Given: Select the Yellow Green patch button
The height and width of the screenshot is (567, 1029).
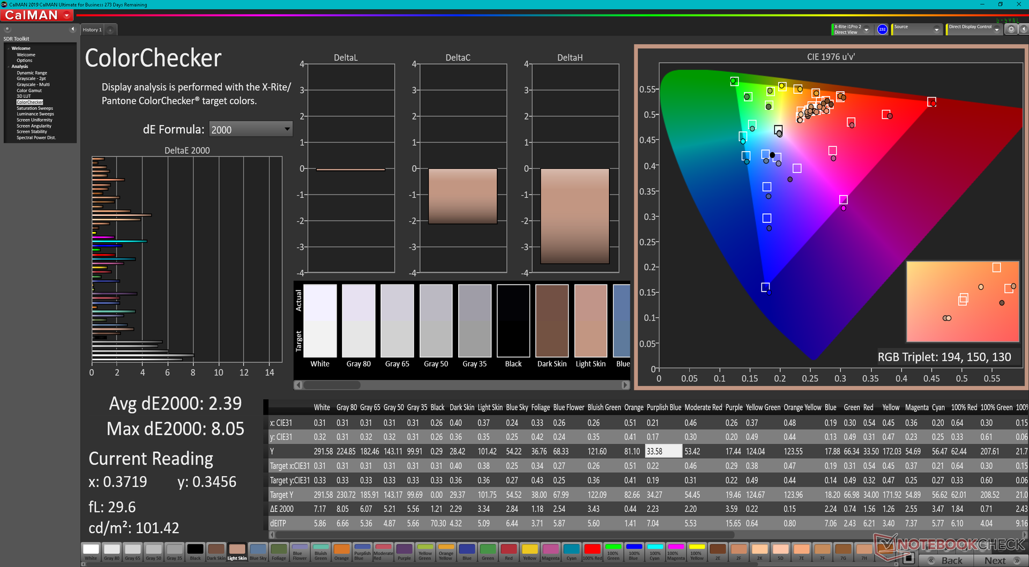Looking at the screenshot, I should (x=425, y=552).
